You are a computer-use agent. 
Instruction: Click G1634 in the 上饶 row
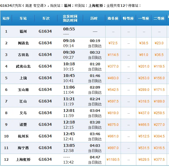pyautogui.click(x=45, y=78)
